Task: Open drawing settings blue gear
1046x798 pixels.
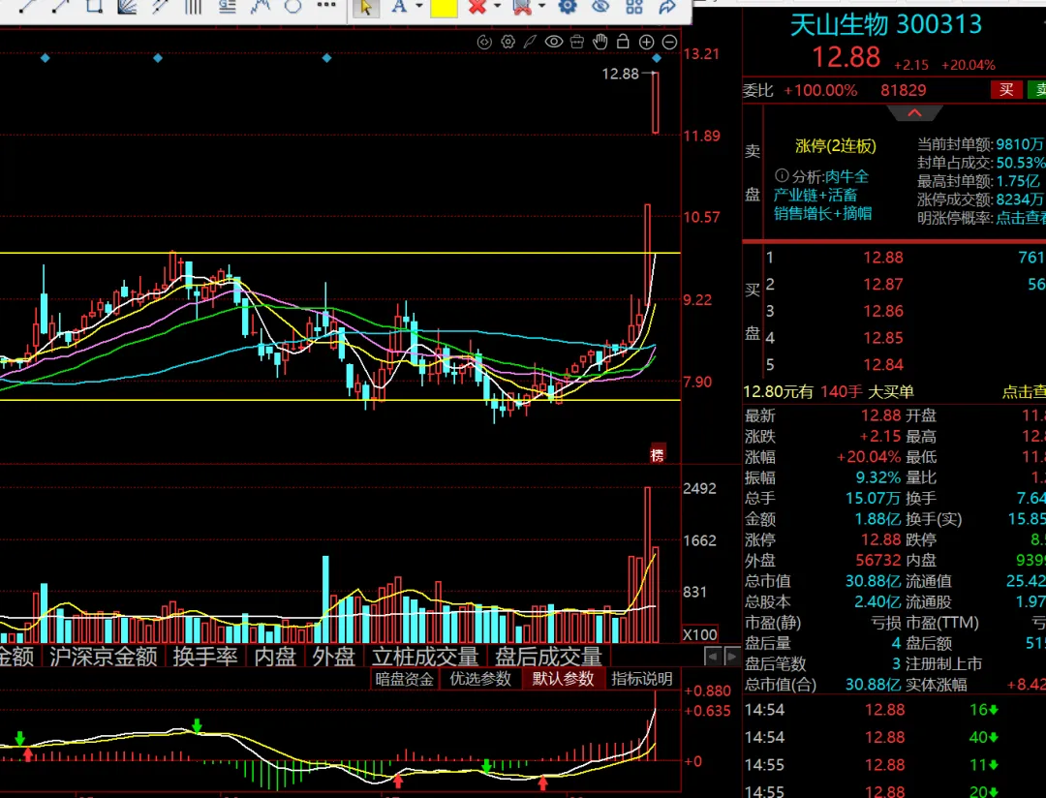Action: tap(567, 7)
